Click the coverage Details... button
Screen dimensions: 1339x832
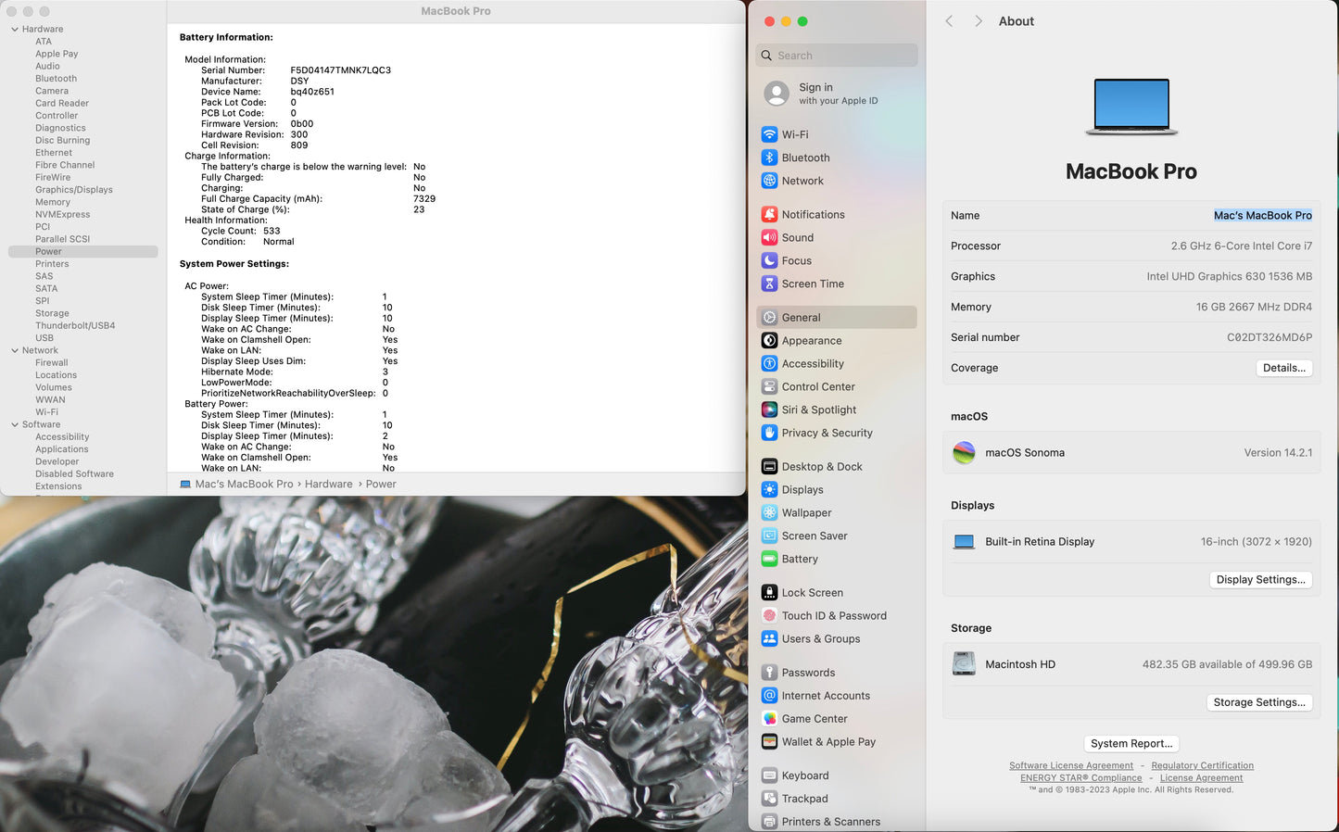[x=1283, y=368]
